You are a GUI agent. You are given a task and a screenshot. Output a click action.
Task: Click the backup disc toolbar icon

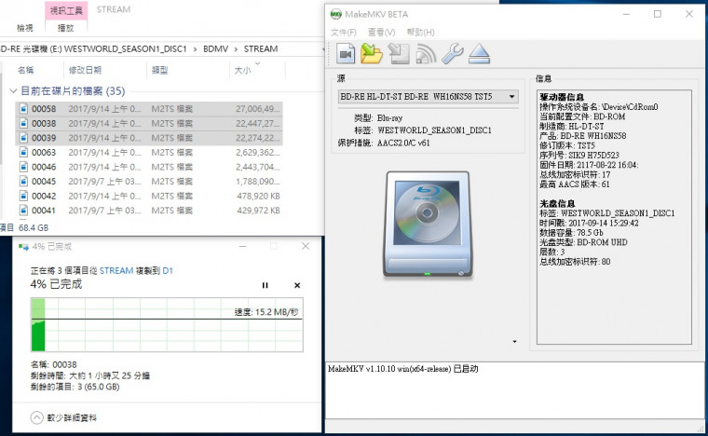pos(399,54)
